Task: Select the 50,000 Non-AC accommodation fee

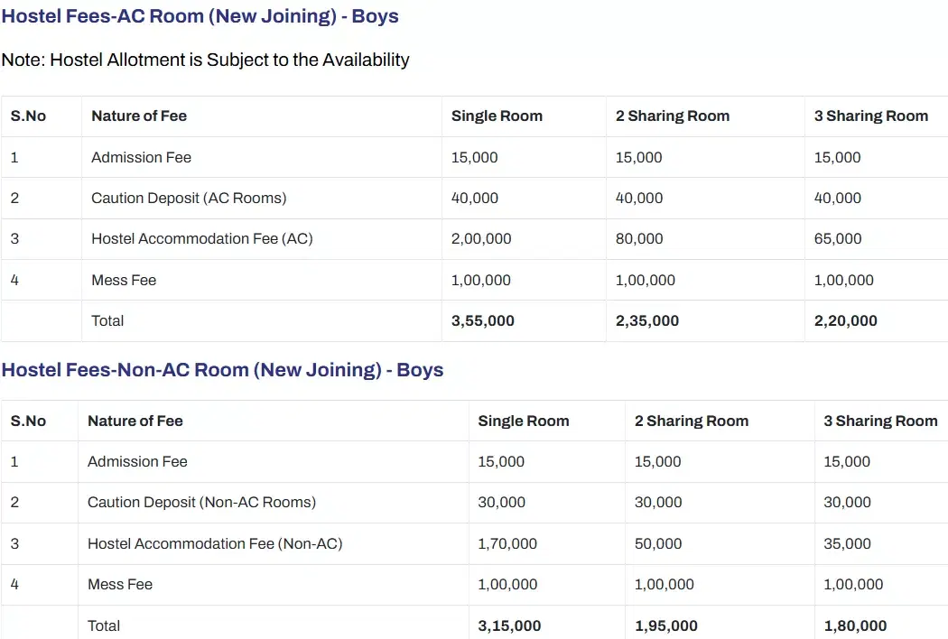Action: (x=658, y=543)
